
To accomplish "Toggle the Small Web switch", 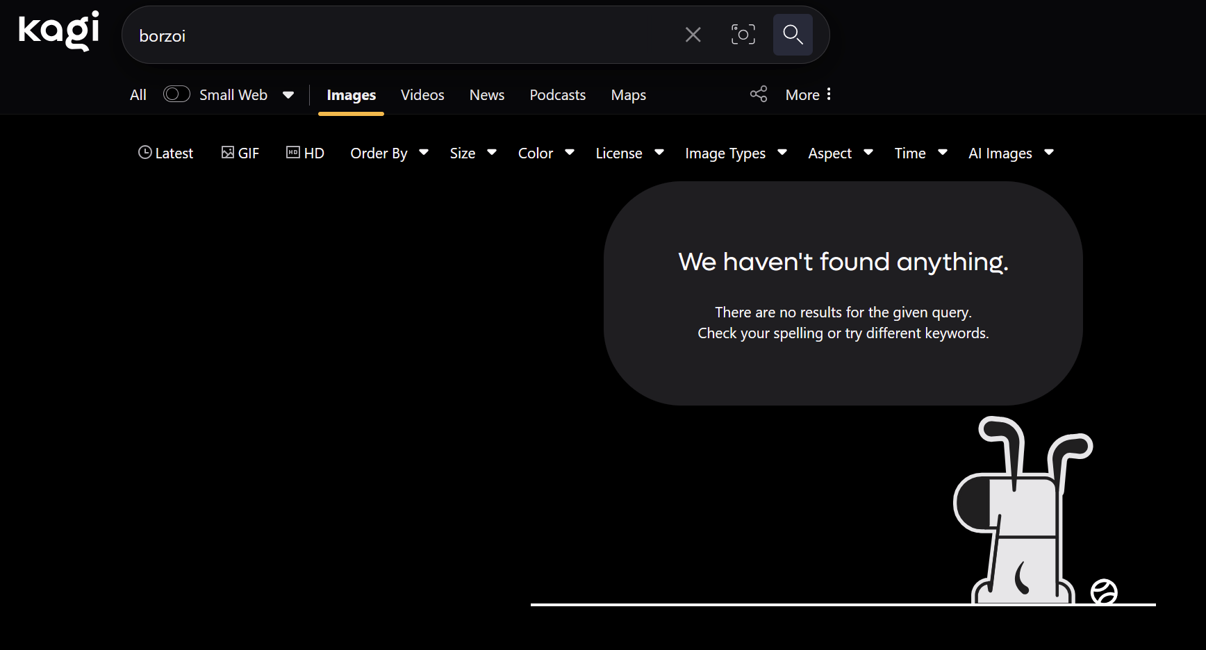I will 176,94.
